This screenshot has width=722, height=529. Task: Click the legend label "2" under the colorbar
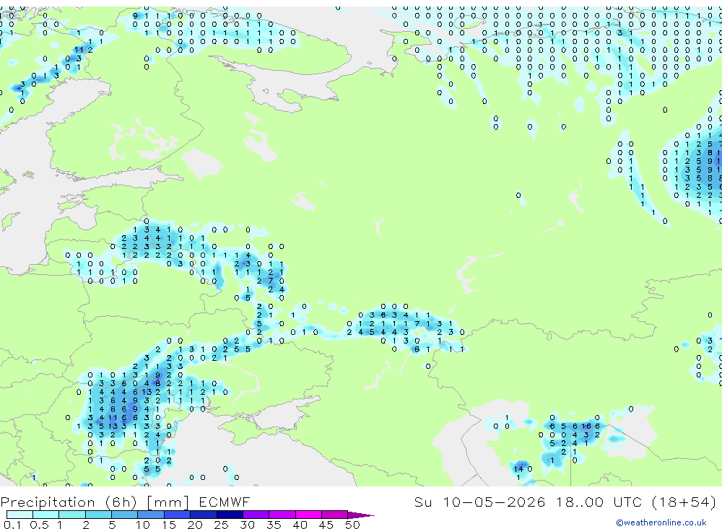click(x=86, y=525)
